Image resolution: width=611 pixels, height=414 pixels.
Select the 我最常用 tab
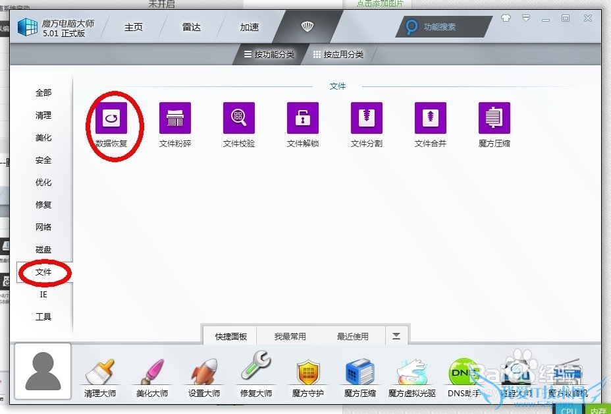(290, 336)
